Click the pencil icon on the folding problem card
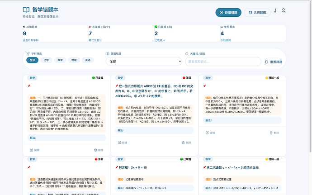The height and width of the screenshot is (195, 312). point(119,143)
